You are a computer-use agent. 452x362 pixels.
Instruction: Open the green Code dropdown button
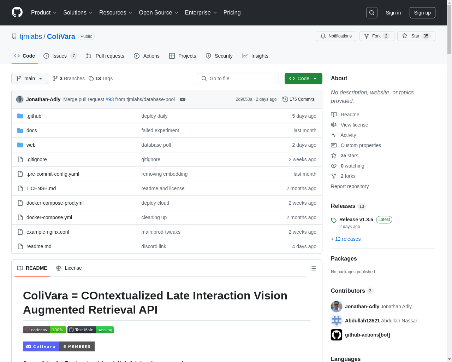click(x=303, y=78)
